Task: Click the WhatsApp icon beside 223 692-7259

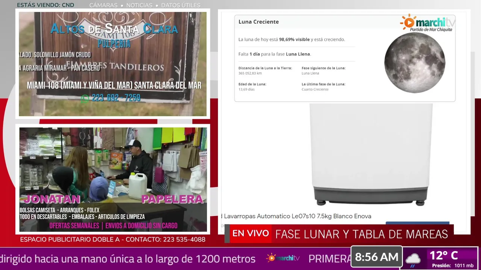Action: (x=85, y=98)
